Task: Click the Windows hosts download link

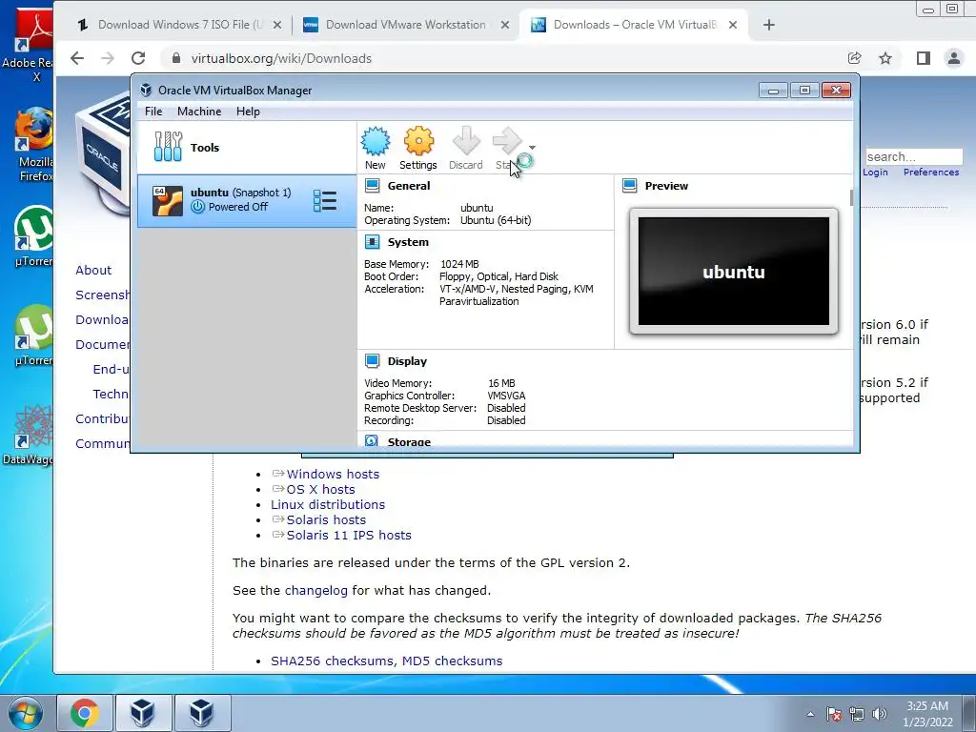Action: click(333, 475)
